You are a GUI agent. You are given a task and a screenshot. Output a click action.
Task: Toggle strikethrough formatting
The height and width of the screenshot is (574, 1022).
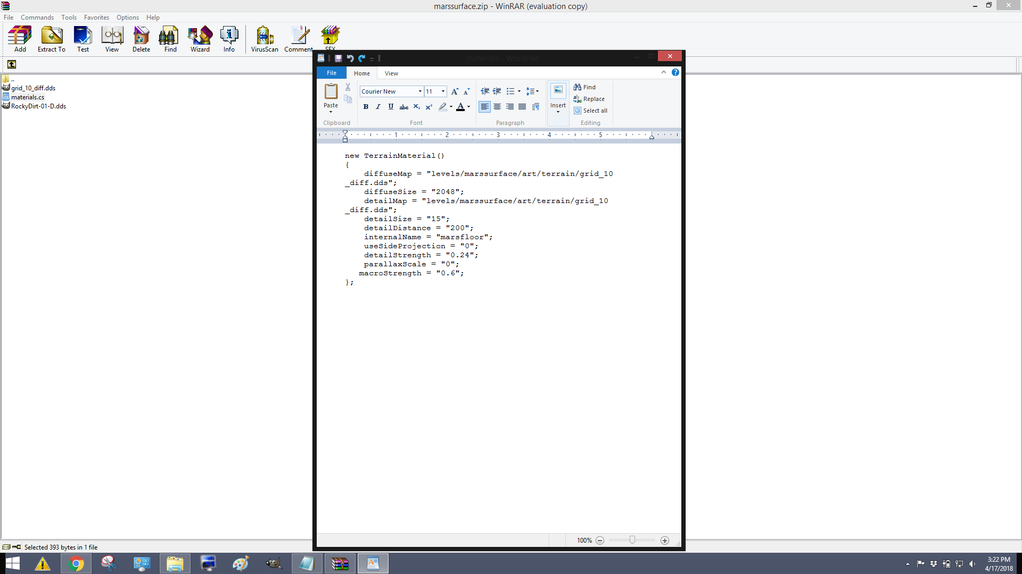(404, 107)
